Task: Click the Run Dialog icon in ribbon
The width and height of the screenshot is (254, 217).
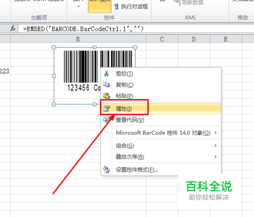Action: tap(116, 7)
